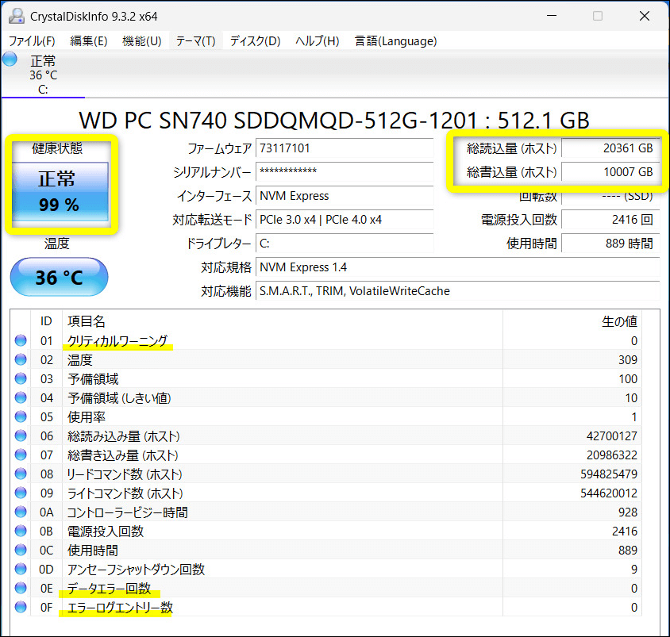Select the アンセーフシャットダウン回数 attribute name

[x=137, y=569]
